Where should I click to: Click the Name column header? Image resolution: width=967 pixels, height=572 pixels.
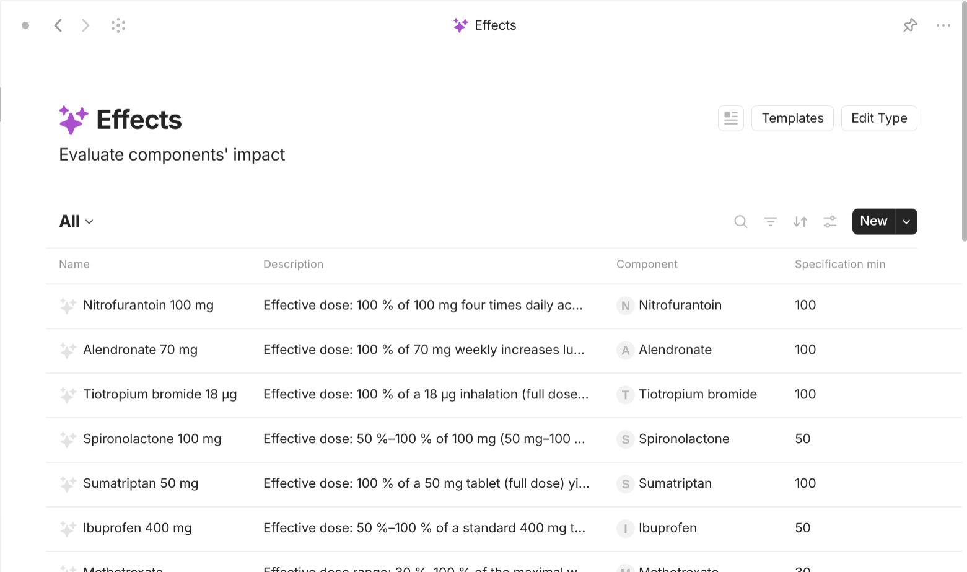coord(74,264)
